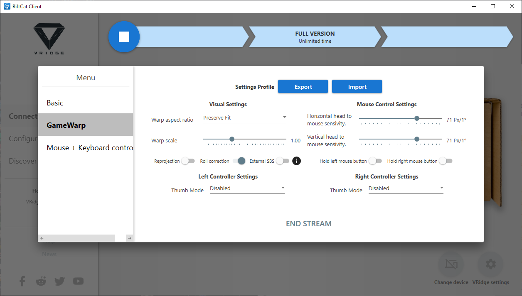Open Mouse + Keyboard control menu item
522x296 pixels.
click(86, 147)
